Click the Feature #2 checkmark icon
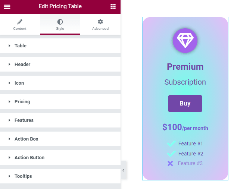 (171, 154)
